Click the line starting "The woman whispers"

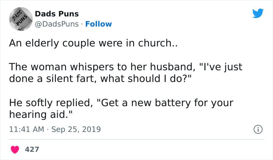(126, 67)
